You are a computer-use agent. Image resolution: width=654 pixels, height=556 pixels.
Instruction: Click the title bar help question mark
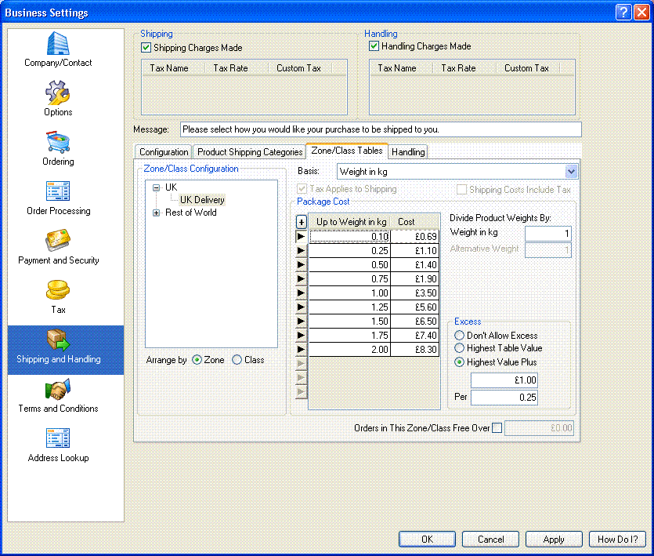623,13
